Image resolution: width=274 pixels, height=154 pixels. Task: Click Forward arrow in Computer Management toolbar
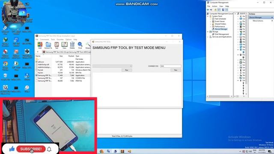(x=211, y=10)
